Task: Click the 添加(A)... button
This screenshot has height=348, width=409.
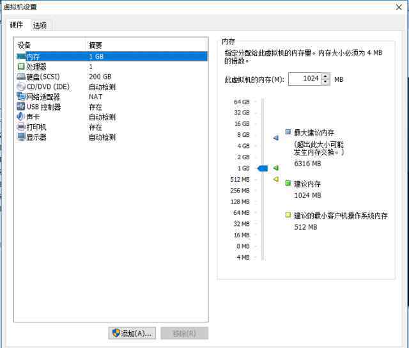Action: 132,333
